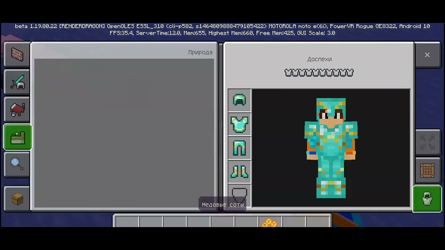The height and width of the screenshot is (250, 445).
Task: Select the honeycomb in the hotbar
Action: [x=270, y=222]
